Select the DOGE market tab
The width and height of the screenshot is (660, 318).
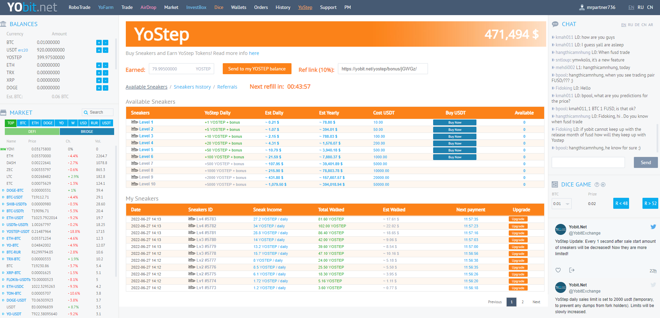pyautogui.click(x=48, y=123)
